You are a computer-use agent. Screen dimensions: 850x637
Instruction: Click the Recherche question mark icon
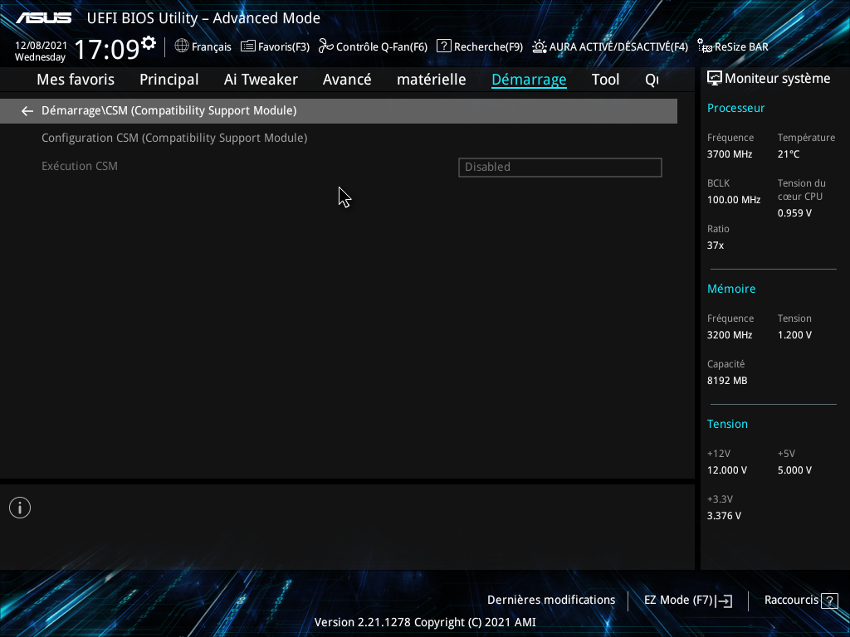tap(443, 46)
